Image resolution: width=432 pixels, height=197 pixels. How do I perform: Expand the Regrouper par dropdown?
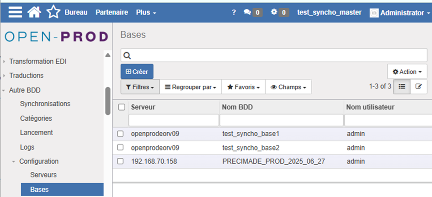(x=190, y=87)
